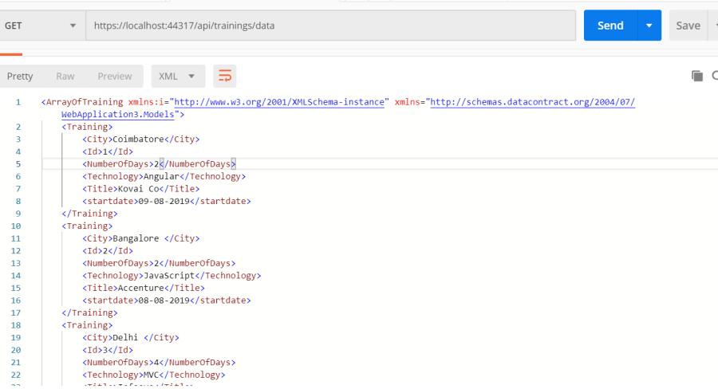The height and width of the screenshot is (389, 718).
Task: Click line number 11 in the gutter
Action: click(18, 238)
